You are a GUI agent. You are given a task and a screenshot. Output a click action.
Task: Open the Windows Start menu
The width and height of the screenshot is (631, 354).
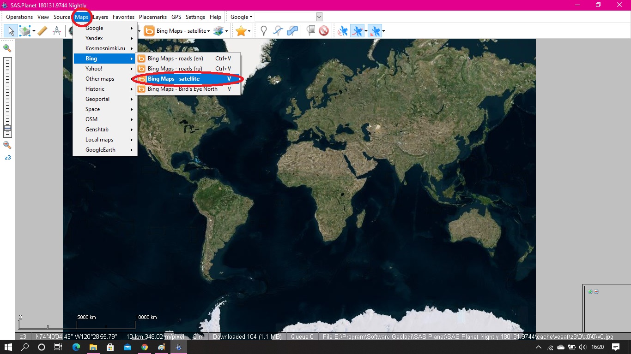pos(8,347)
